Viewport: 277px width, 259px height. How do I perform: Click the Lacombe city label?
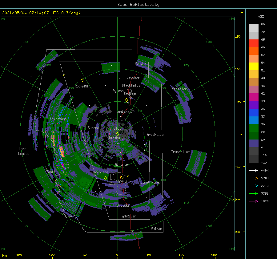(133, 77)
